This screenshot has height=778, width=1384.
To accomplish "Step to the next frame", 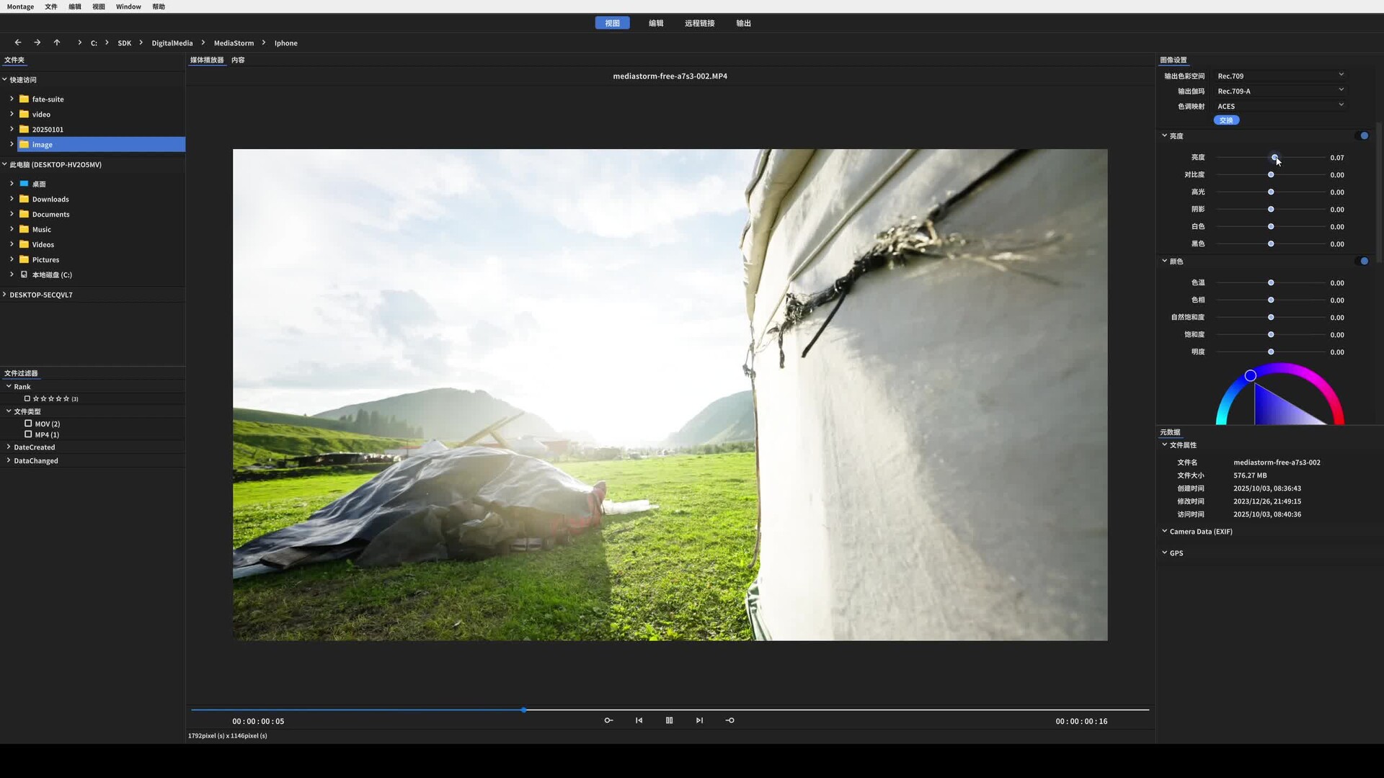I will 699,720.
